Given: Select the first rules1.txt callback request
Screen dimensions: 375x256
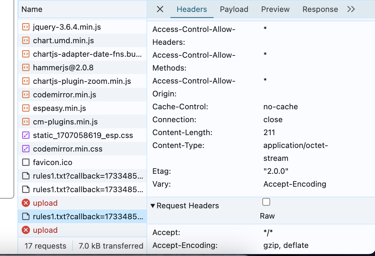Looking at the screenshot, I should tap(87, 176).
